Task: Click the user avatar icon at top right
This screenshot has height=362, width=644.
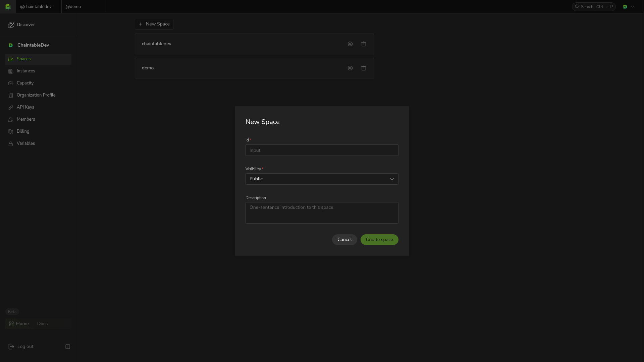Action: (625, 7)
